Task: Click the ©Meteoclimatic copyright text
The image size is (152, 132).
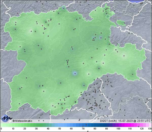Action: click(x=22, y=121)
